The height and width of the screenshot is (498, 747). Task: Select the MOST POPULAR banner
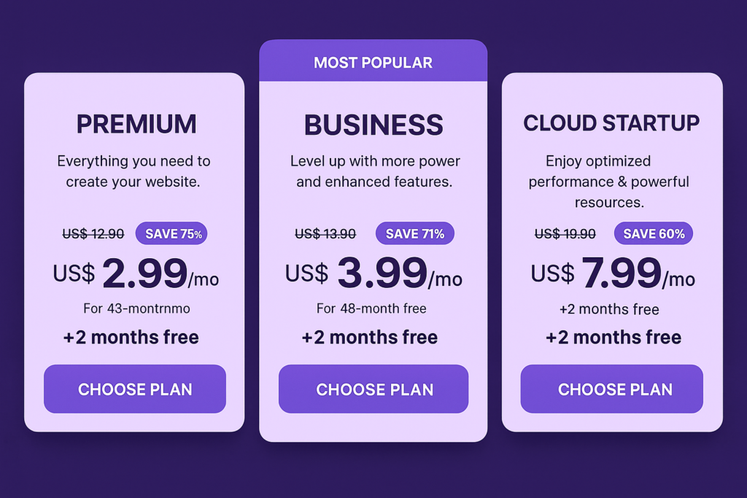coord(373,61)
